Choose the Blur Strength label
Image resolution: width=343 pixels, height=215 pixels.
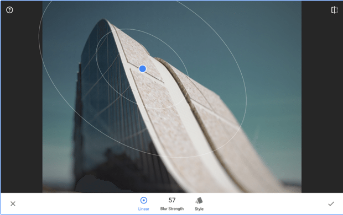172,209
